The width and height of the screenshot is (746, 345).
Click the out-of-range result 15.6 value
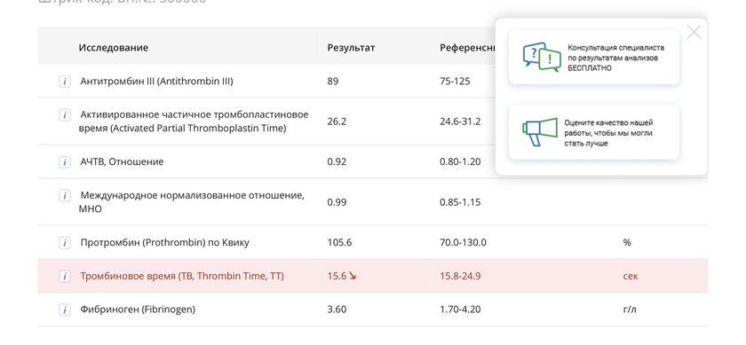(x=337, y=276)
